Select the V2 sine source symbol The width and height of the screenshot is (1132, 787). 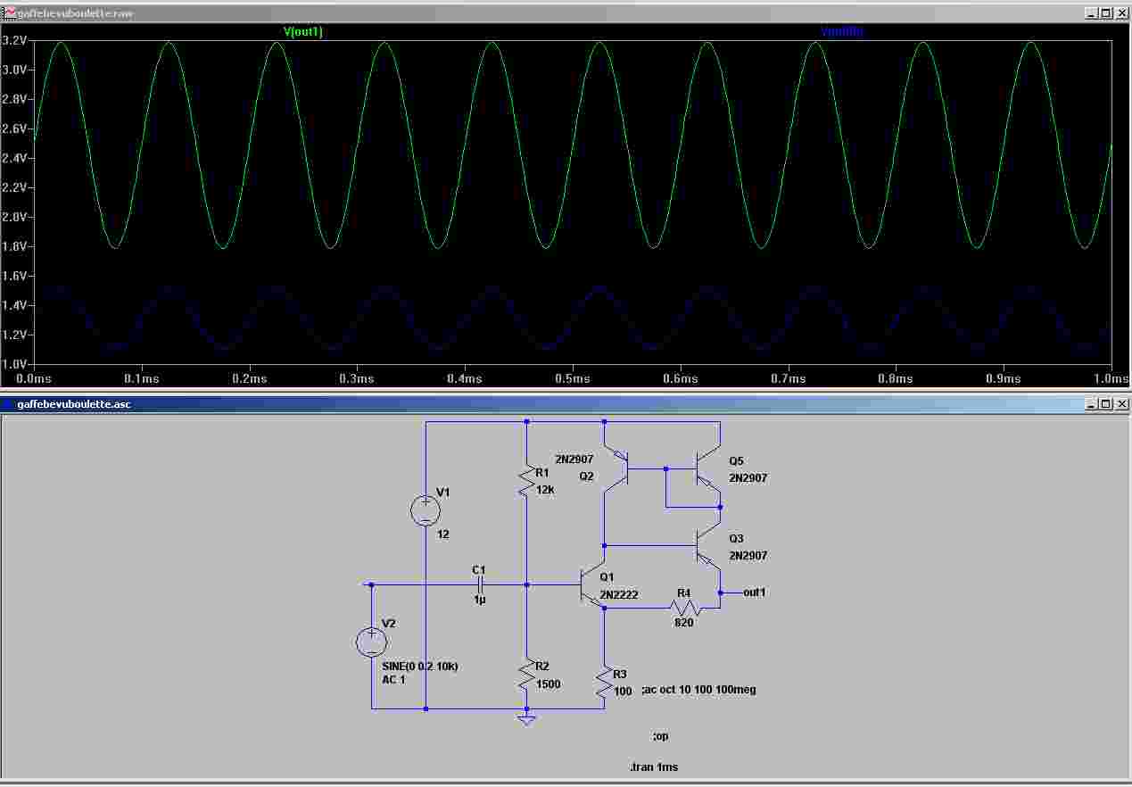click(371, 642)
